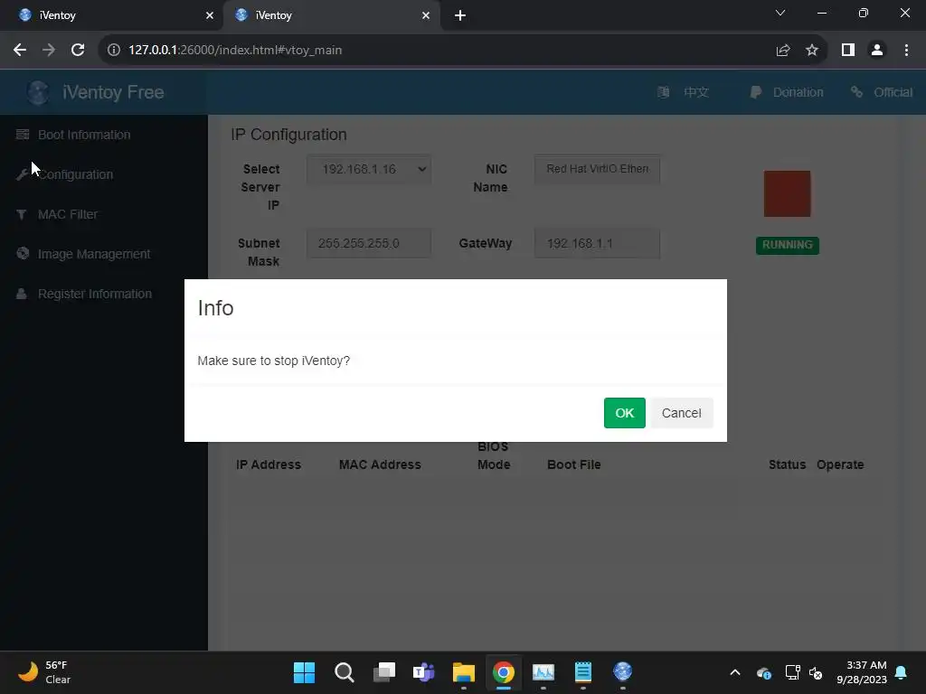Reload the current page

(x=78, y=51)
